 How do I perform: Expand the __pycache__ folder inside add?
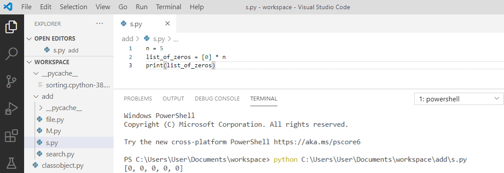click(40, 108)
